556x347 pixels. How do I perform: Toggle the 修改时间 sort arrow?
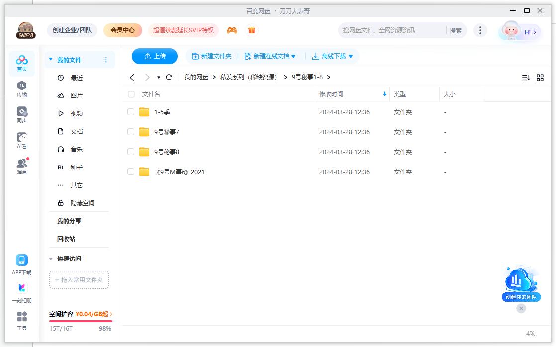385,94
